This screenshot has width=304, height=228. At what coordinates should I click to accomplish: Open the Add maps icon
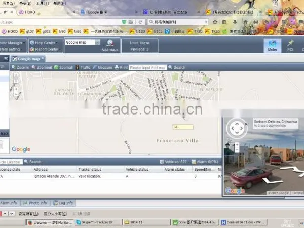tap(110, 45)
